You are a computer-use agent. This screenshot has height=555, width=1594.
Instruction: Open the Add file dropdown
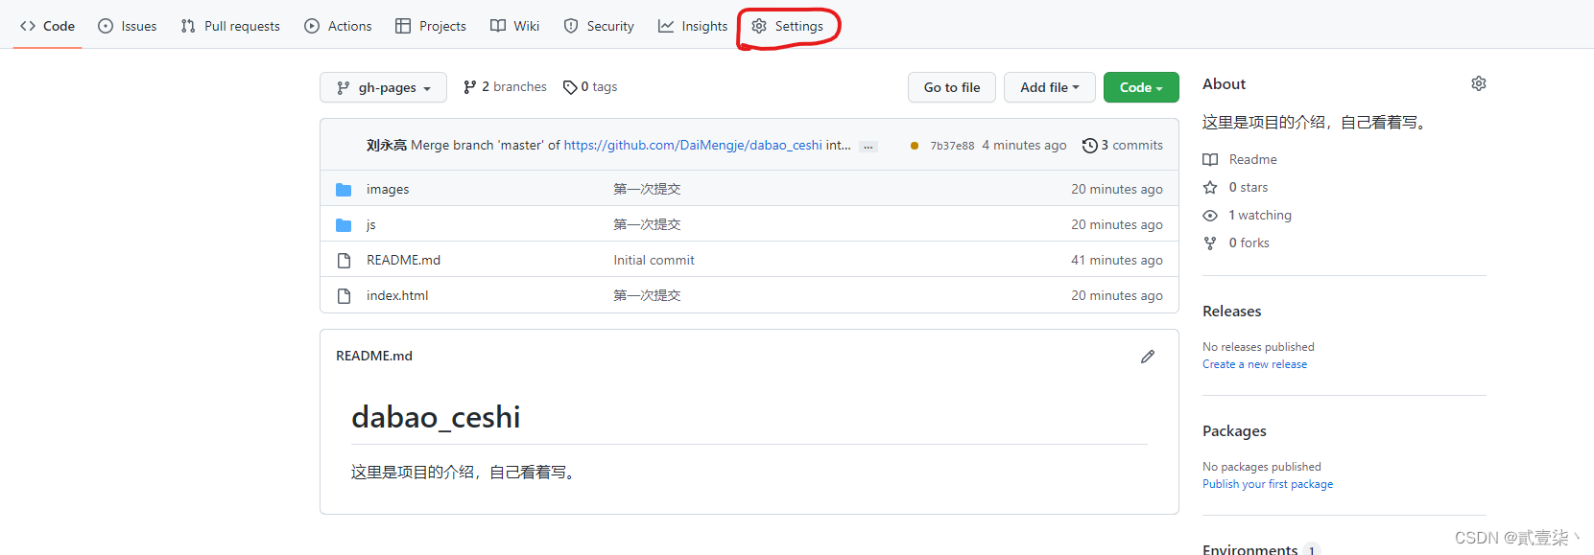pyautogui.click(x=1049, y=87)
